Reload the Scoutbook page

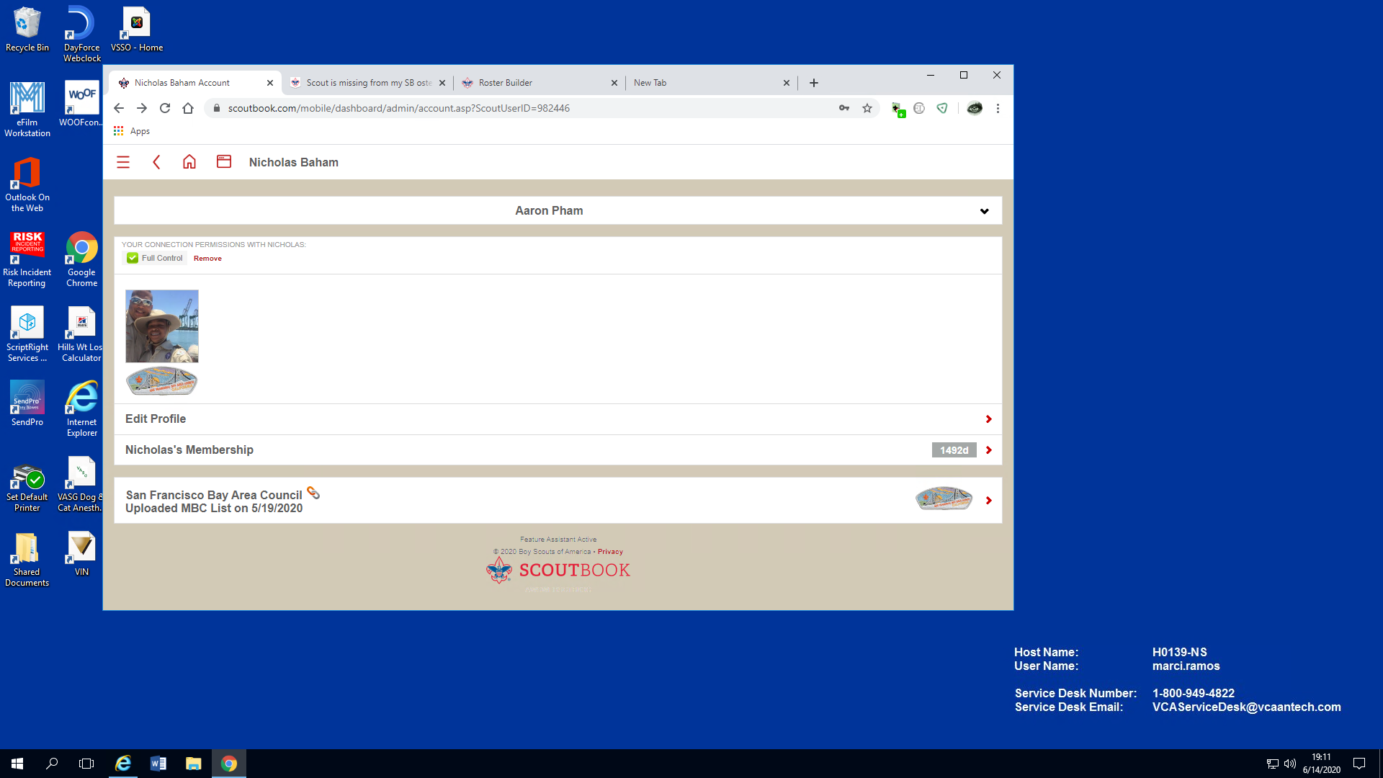(165, 108)
